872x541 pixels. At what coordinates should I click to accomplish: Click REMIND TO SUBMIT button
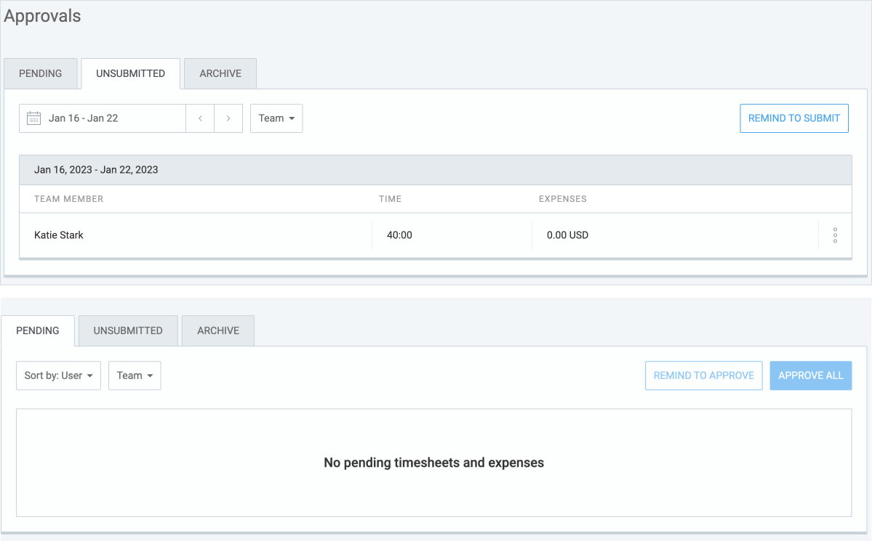(794, 118)
